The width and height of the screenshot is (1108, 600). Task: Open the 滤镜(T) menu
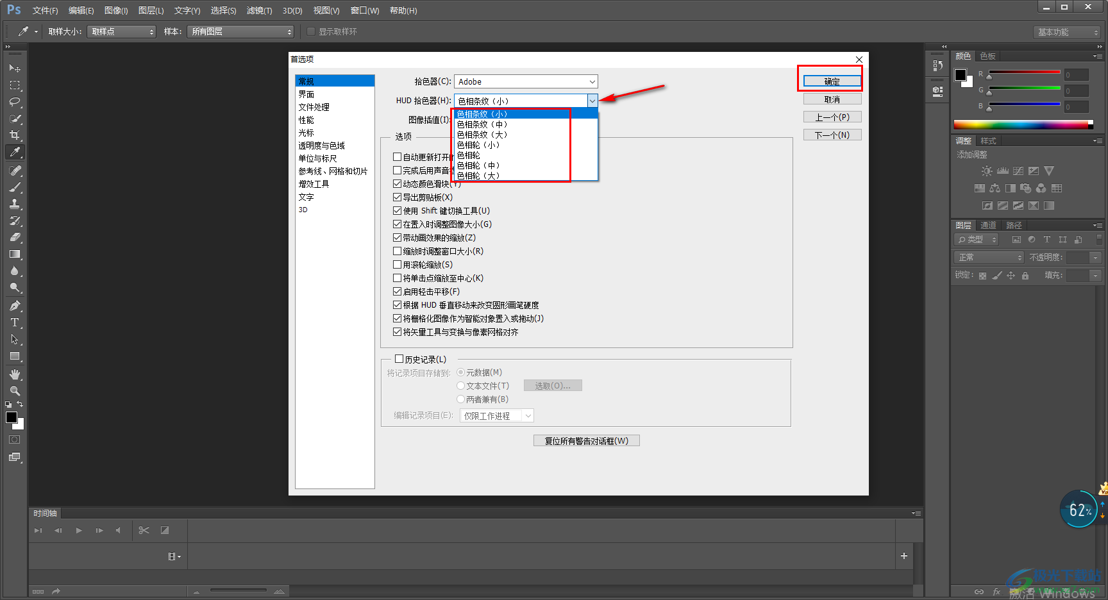pyautogui.click(x=259, y=11)
